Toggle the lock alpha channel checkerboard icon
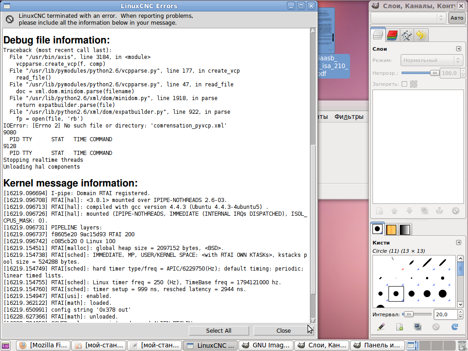Viewport: 468px width, 351px height. tap(413, 84)
